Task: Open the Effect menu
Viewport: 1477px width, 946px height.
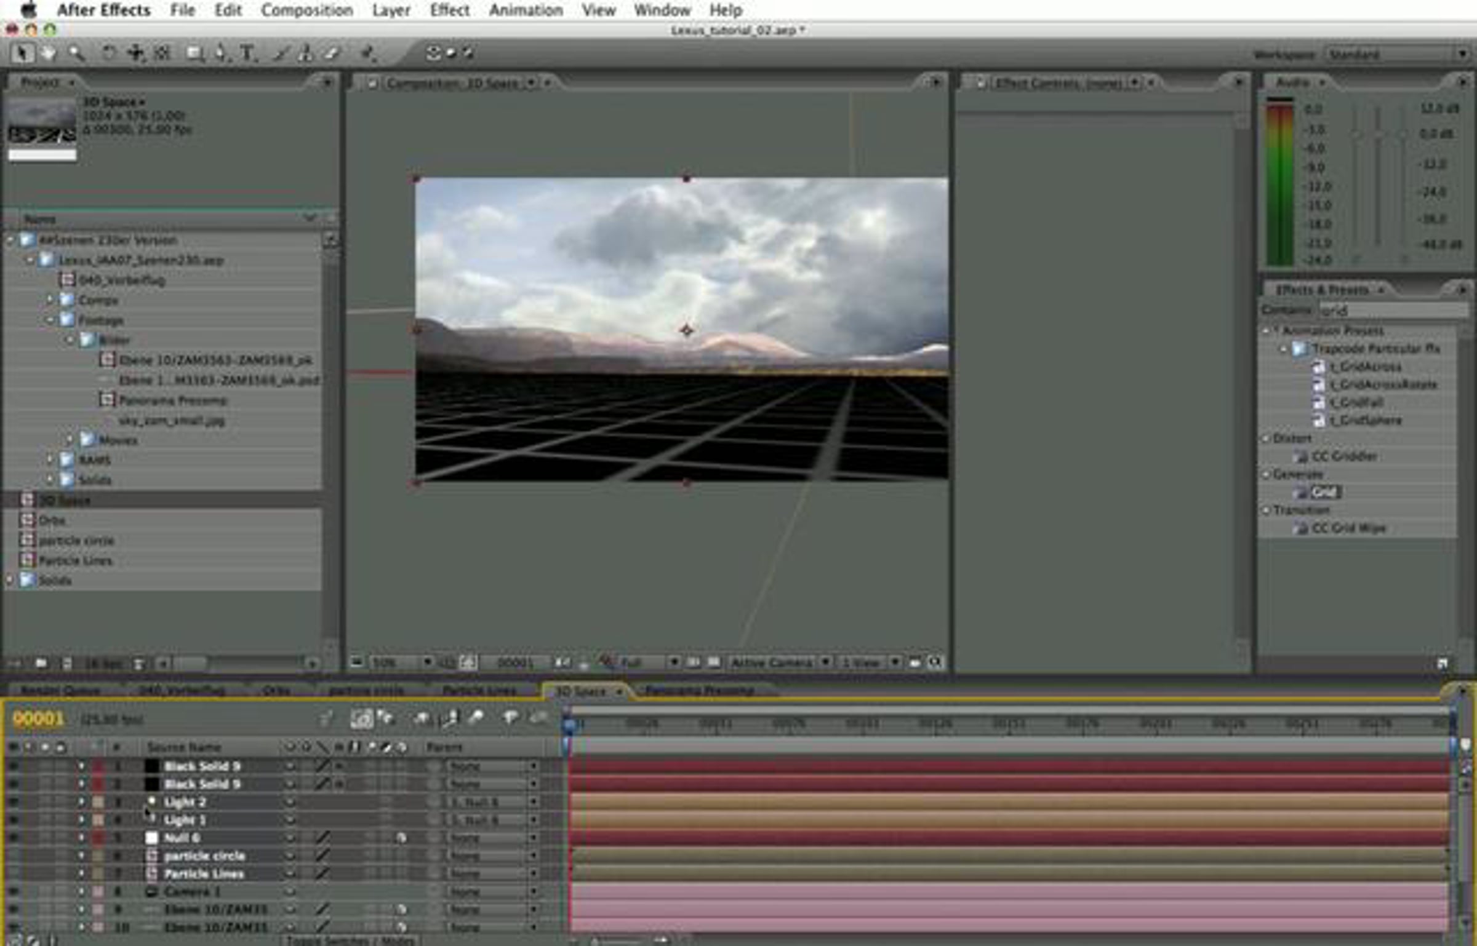Action: [450, 10]
